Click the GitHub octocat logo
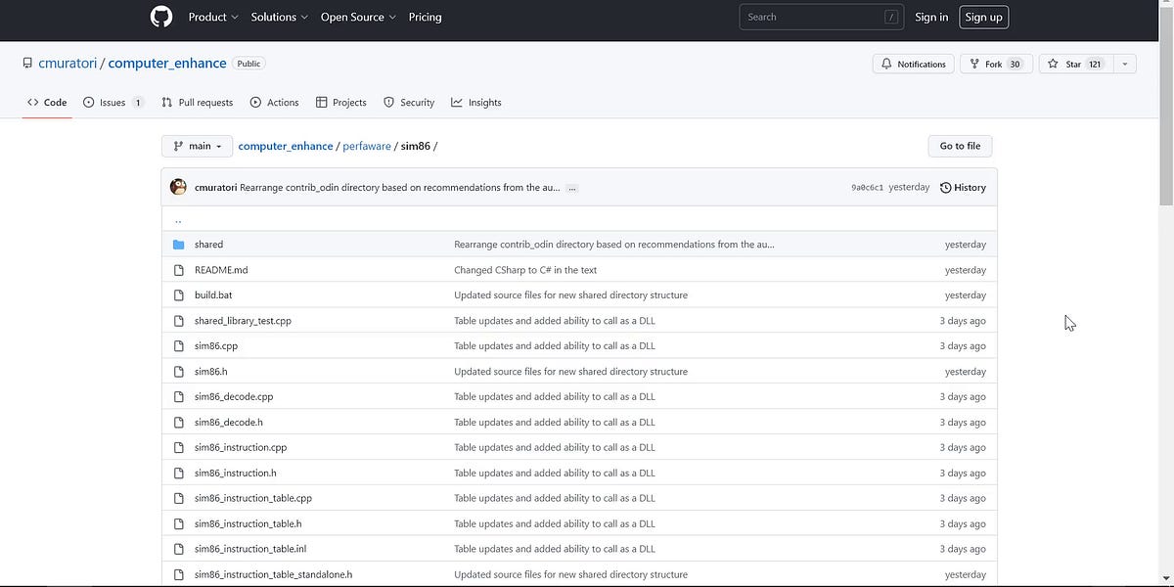The height and width of the screenshot is (587, 1174). point(160,16)
